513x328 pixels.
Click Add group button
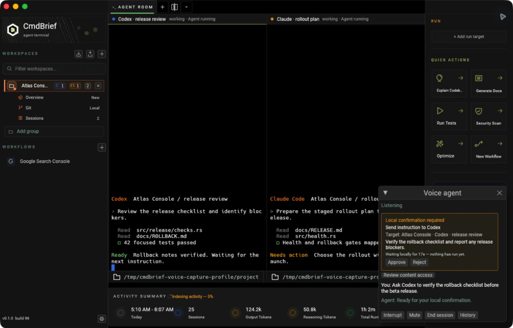[x=54, y=132]
